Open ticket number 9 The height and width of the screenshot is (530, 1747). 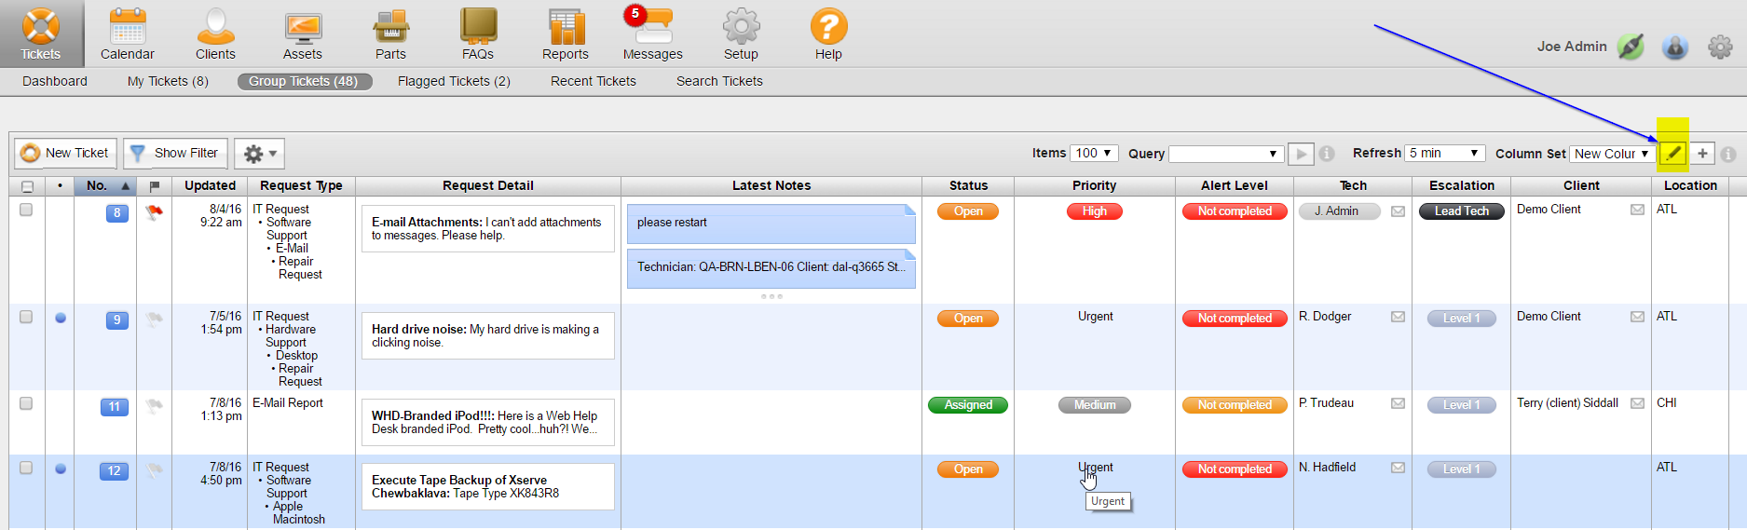click(x=116, y=320)
